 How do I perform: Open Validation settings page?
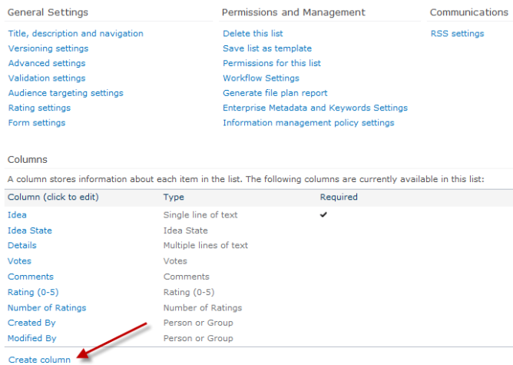[x=47, y=78]
